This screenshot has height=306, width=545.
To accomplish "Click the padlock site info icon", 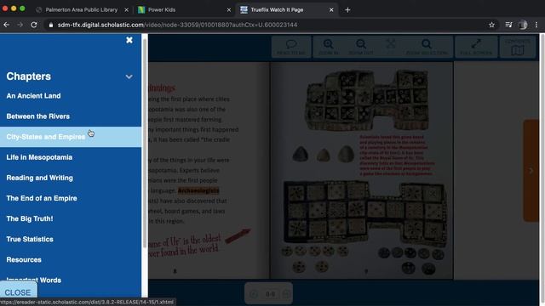I will (51, 25).
